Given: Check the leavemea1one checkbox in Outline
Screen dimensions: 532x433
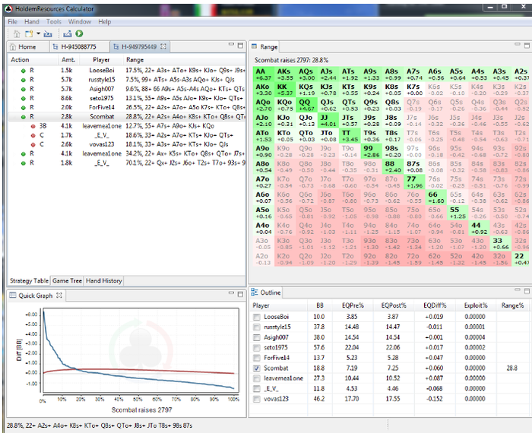Looking at the screenshot, I should (x=257, y=378).
